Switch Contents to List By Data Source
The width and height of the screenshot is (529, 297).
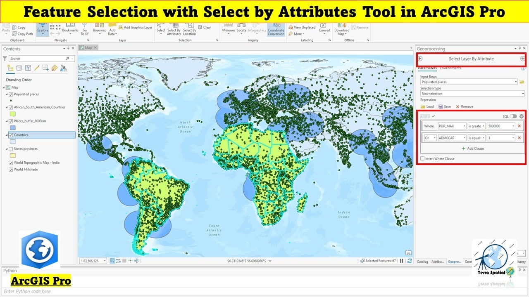(x=19, y=68)
